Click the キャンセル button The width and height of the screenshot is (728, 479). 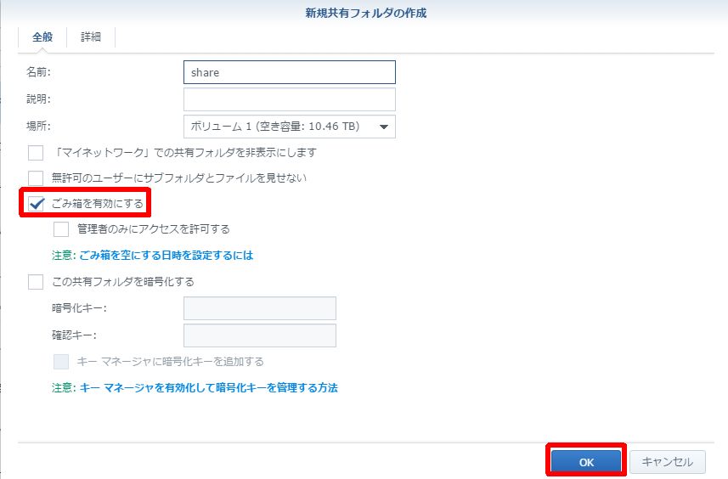(x=668, y=462)
